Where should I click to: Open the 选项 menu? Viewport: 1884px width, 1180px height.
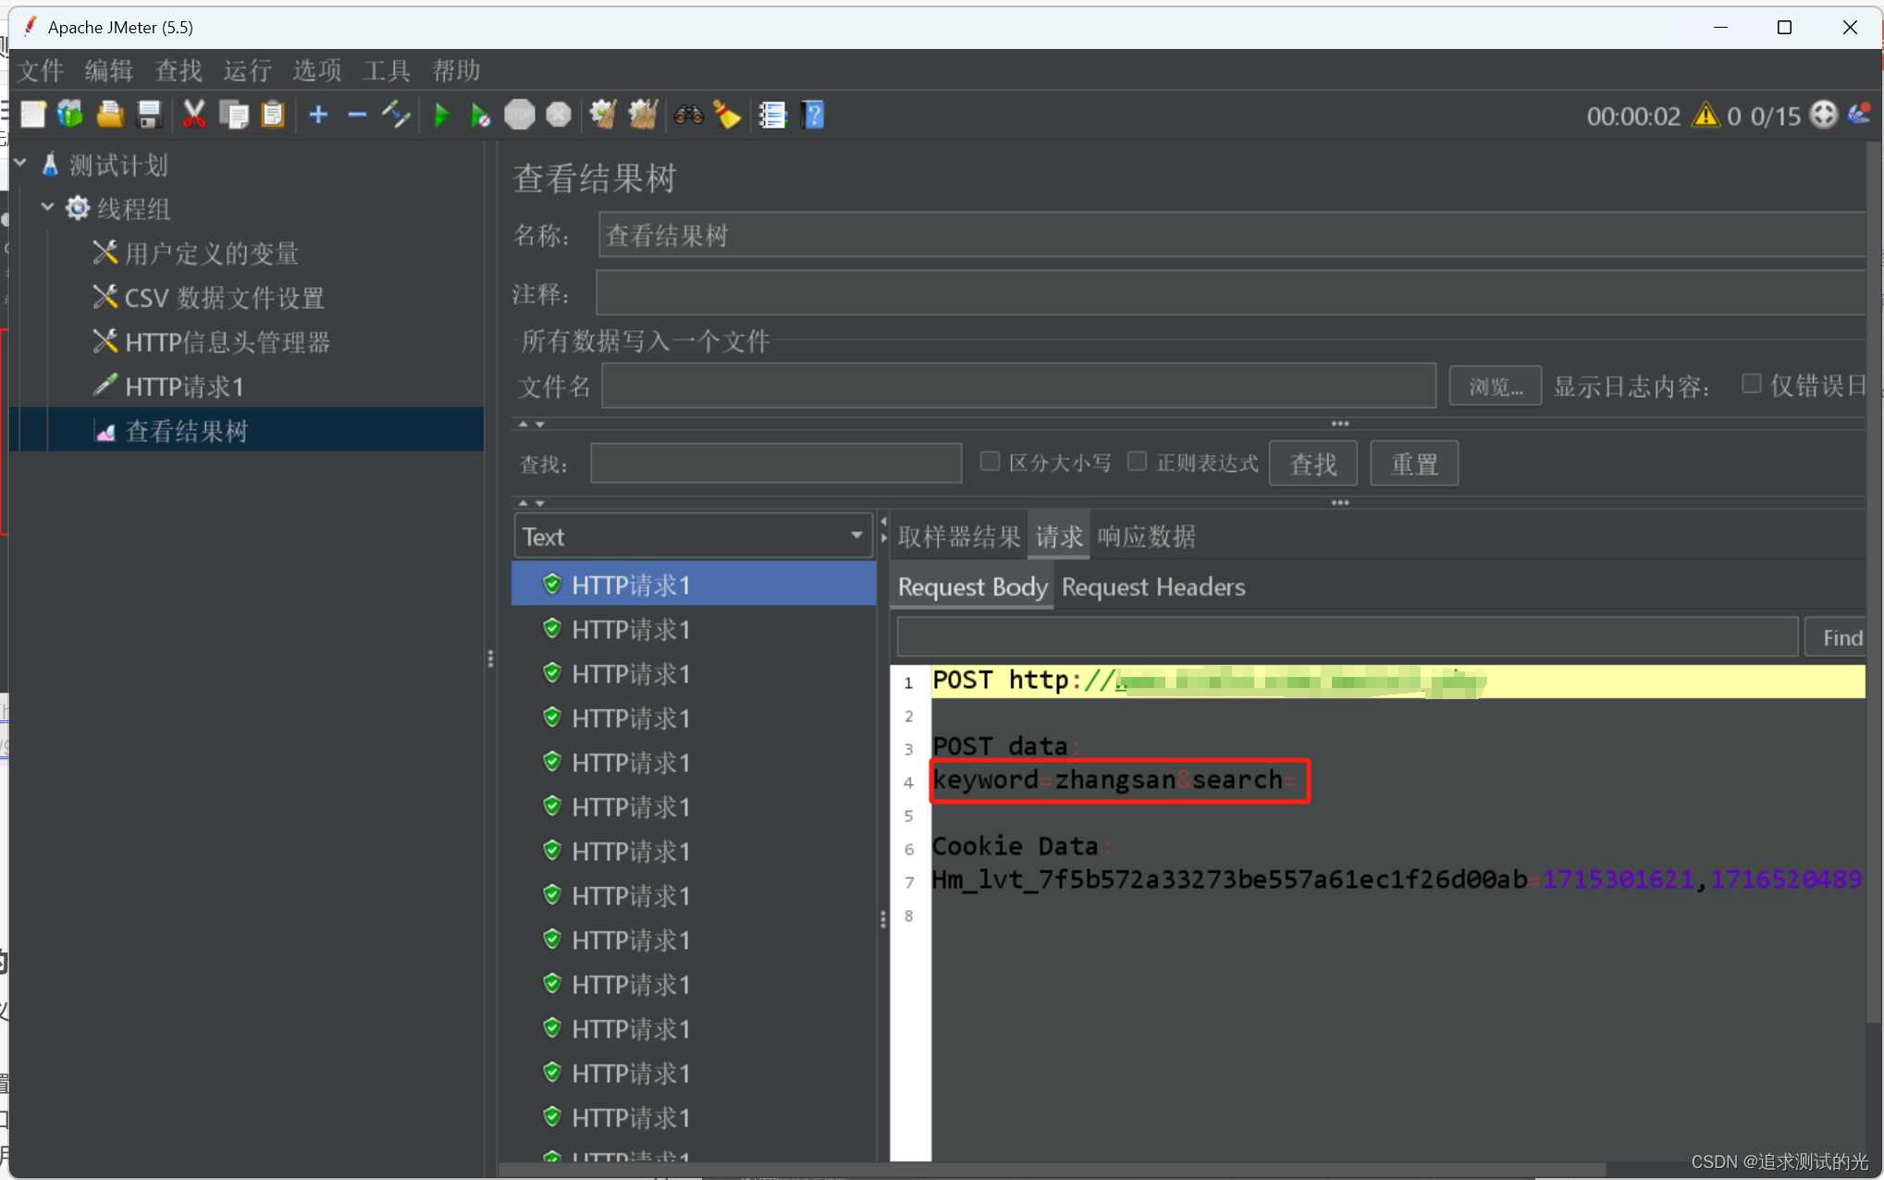tap(317, 70)
